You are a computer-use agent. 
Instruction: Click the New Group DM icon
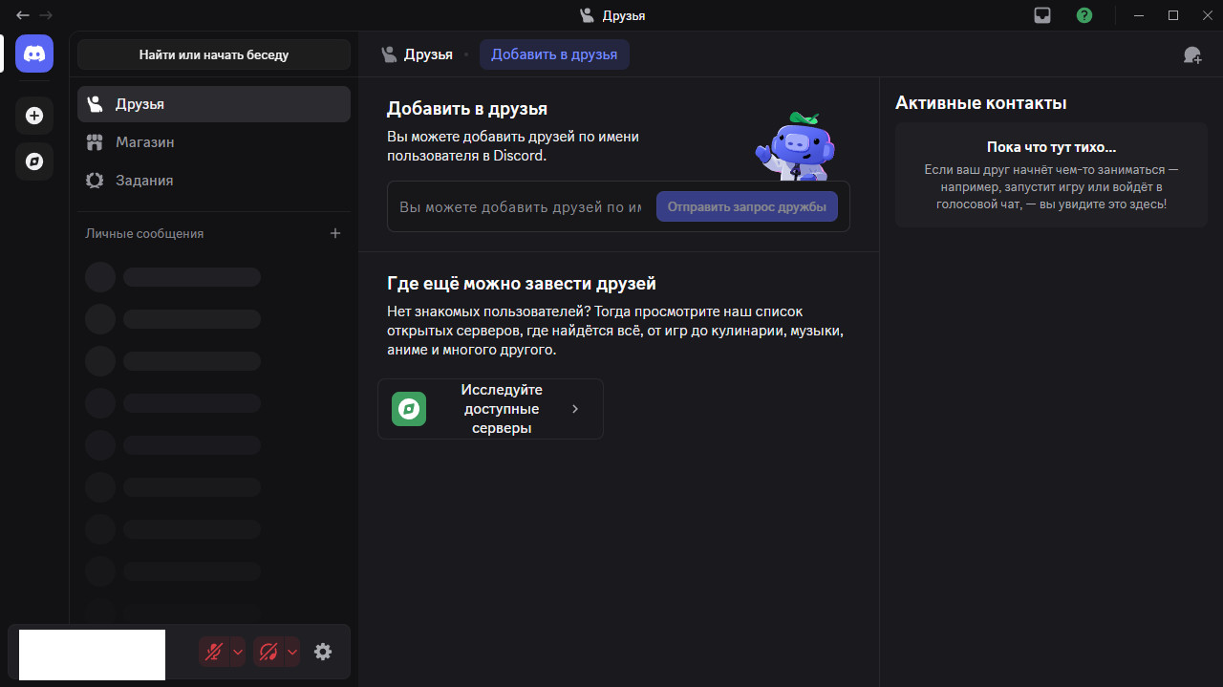pyautogui.click(x=1192, y=54)
